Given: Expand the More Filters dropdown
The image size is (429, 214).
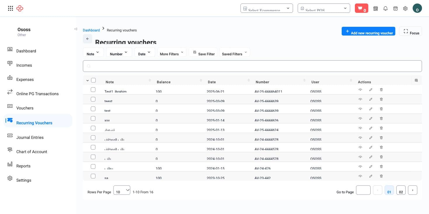Looking at the screenshot, I should [x=172, y=52].
